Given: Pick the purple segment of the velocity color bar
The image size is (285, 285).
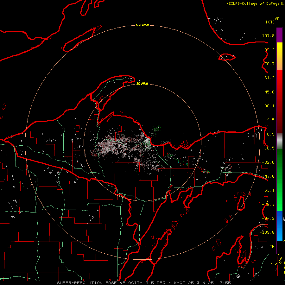Looking at the screenshot, I should click(x=280, y=35).
